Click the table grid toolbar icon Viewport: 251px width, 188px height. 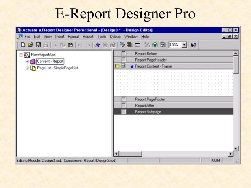138,45
